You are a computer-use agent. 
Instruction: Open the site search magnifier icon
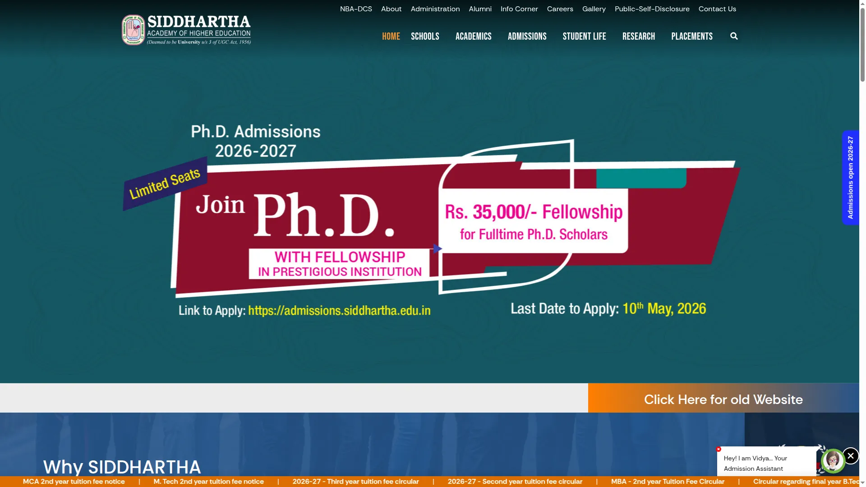[734, 36]
